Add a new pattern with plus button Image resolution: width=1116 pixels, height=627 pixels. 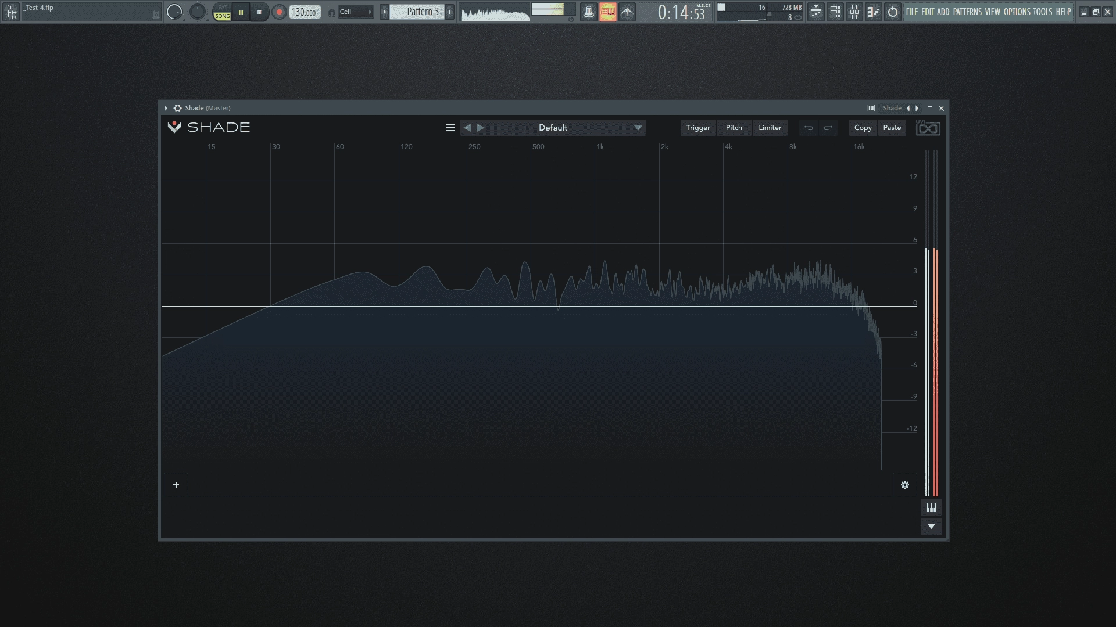(x=449, y=12)
